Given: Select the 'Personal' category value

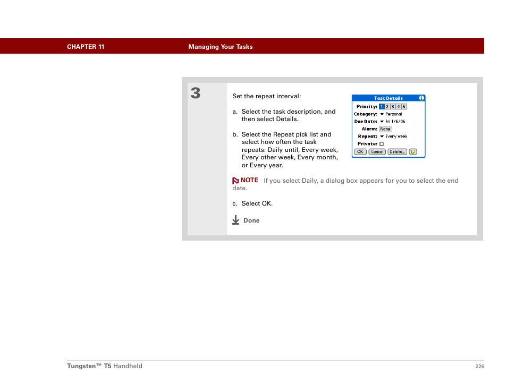Looking at the screenshot, I should (393, 114).
